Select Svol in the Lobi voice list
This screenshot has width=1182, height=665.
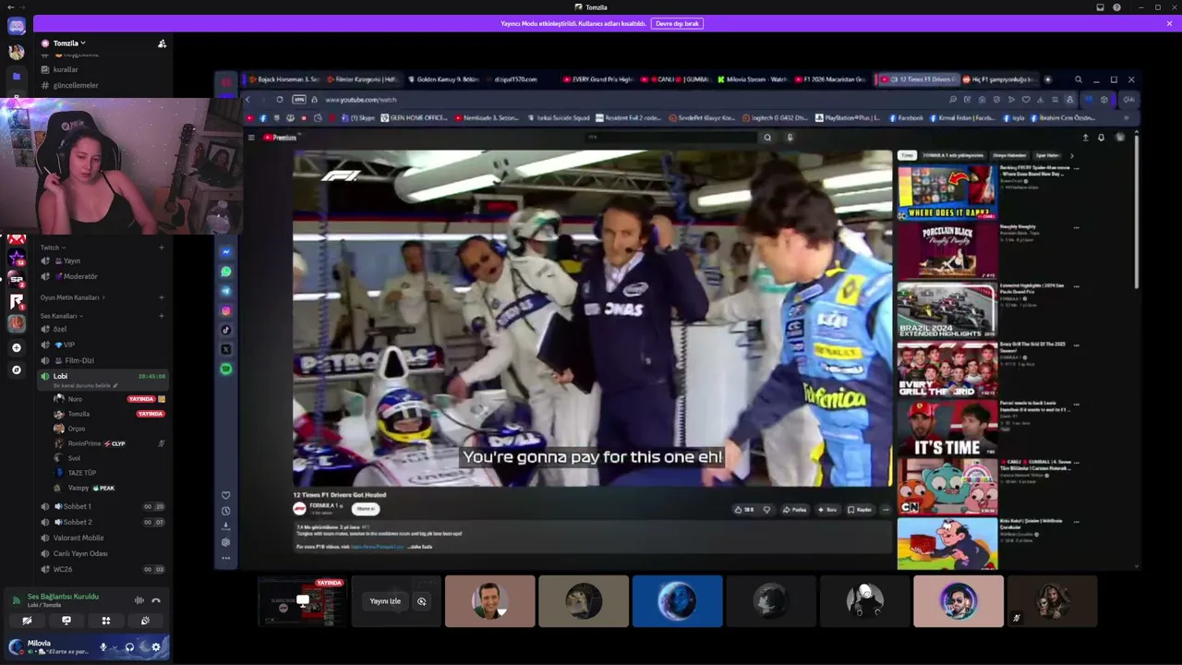point(109,458)
